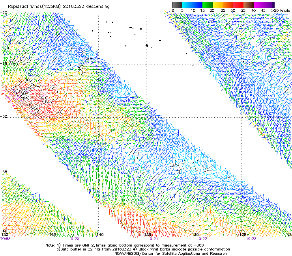The height and width of the screenshot is (256, 292).
Task: Click the '19:23' pass time label
Action: click(251, 239)
